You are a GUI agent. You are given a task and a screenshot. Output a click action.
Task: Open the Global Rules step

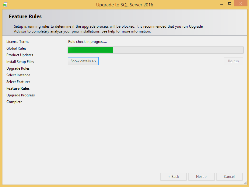point(16,48)
